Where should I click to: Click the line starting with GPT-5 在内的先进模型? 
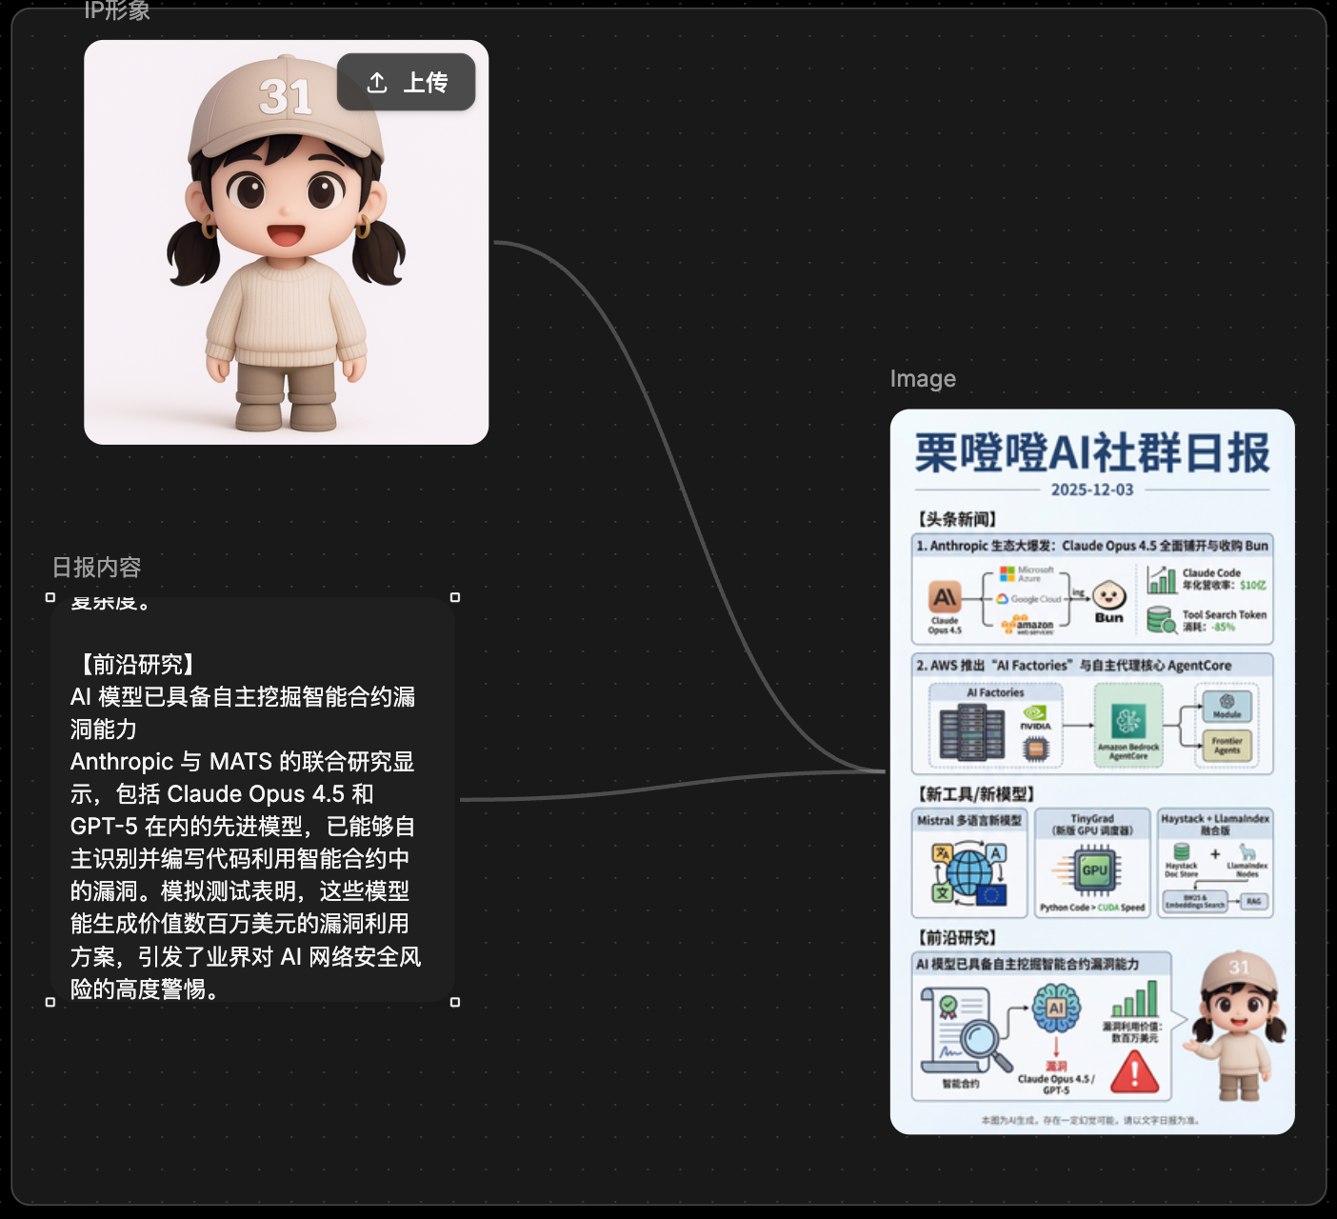243,827
